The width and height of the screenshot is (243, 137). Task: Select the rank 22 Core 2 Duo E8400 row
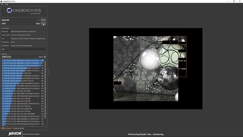click(23, 114)
